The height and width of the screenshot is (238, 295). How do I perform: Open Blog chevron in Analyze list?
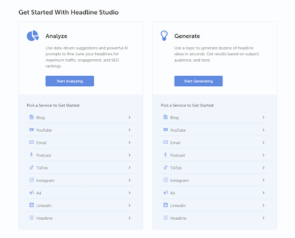(x=130, y=117)
